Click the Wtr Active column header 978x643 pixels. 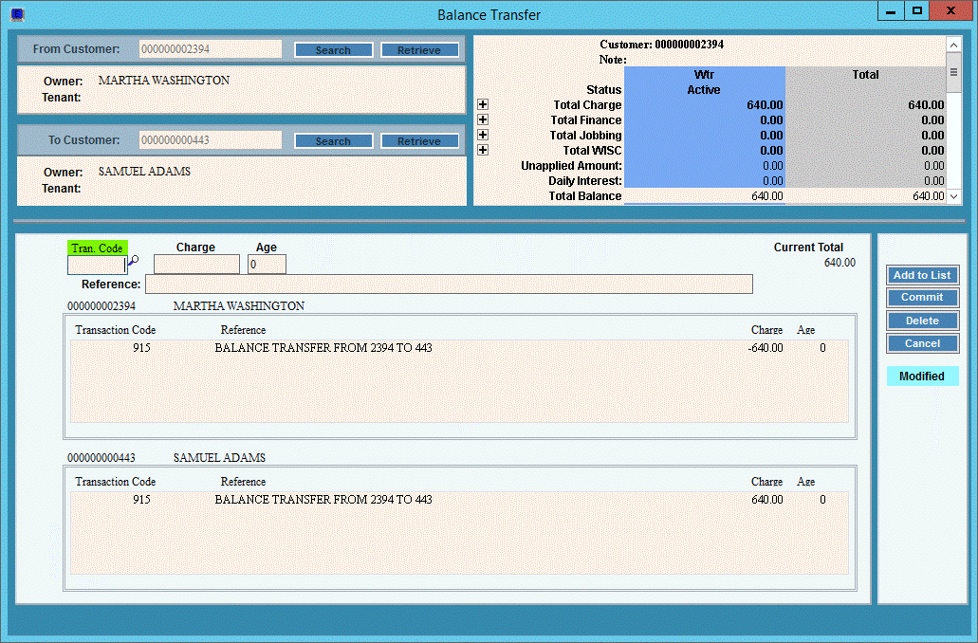coord(704,82)
